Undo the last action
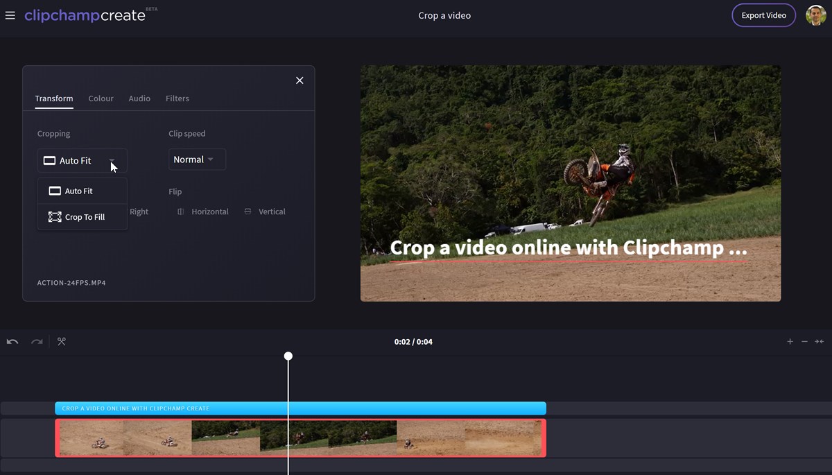 pyautogui.click(x=12, y=341)
